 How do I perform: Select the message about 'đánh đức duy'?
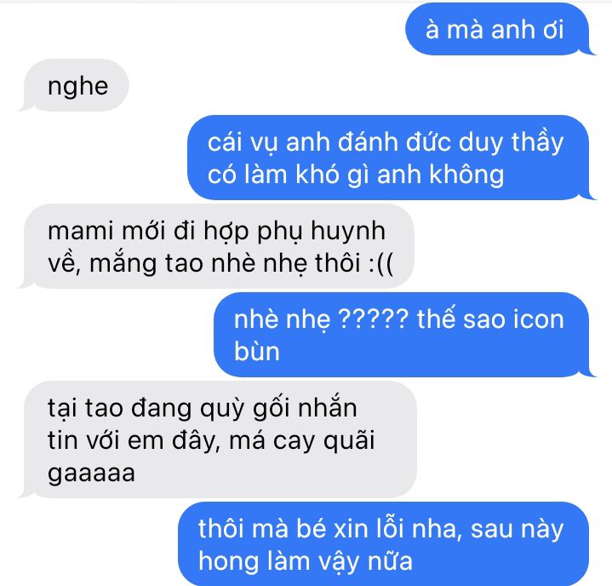(x=388, y=158)
